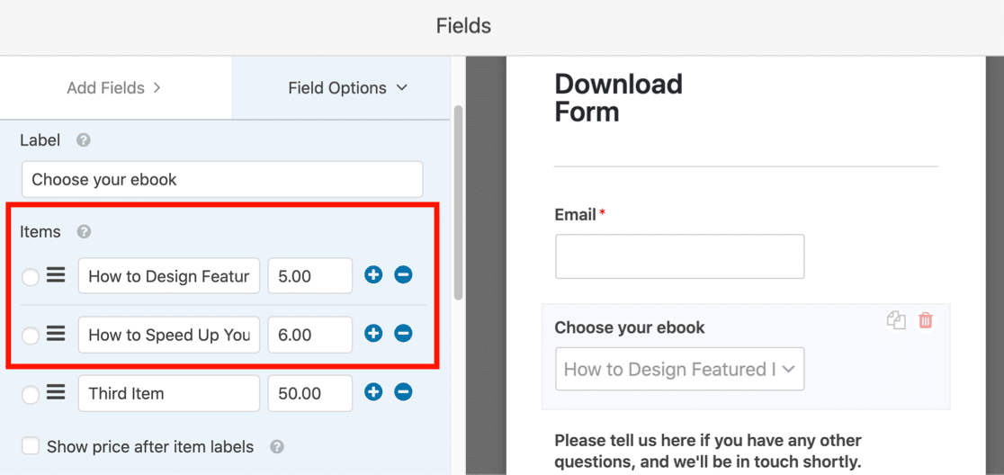Add item after How to Speed Up row
This screenshot has width=1004, height=475.
click(373, 334)
